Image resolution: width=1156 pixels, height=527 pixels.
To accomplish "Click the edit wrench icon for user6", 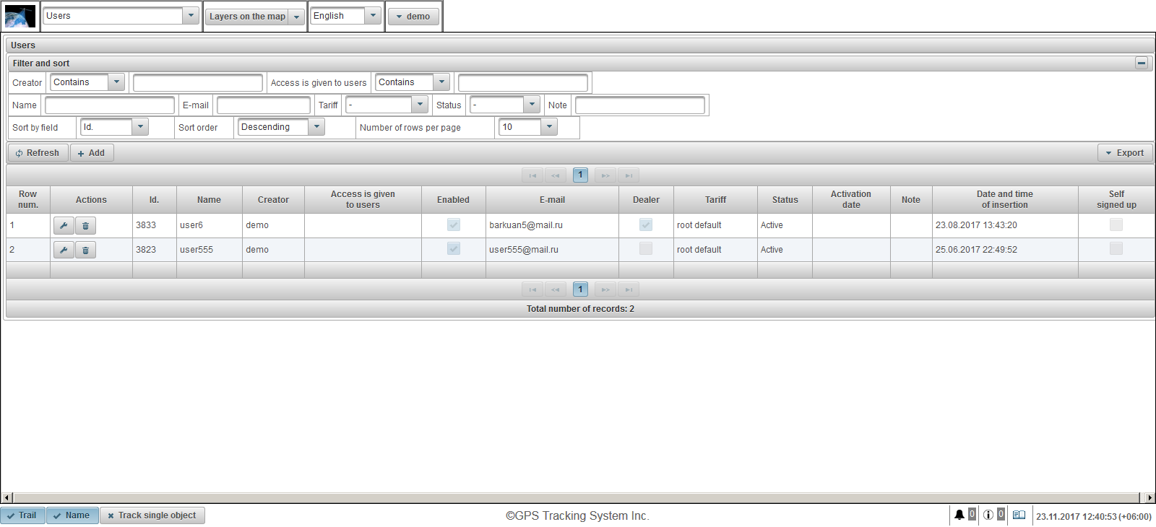I will [x=64, y=226].
